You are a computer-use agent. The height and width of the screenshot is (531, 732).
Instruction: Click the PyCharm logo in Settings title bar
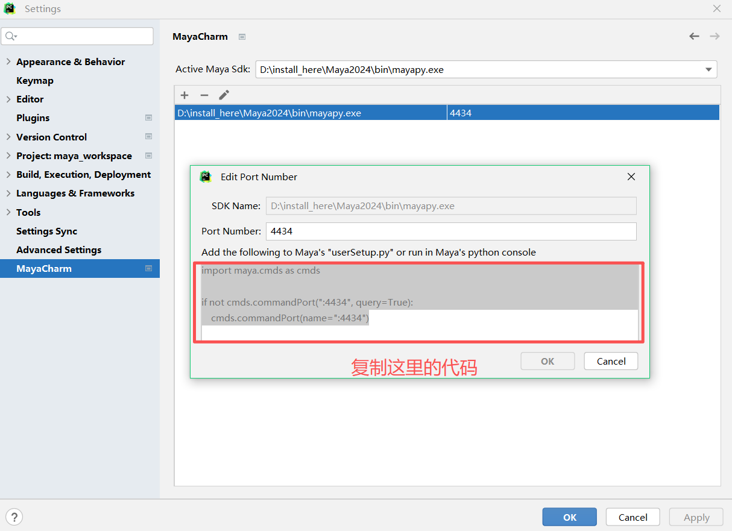coord(10,9)
